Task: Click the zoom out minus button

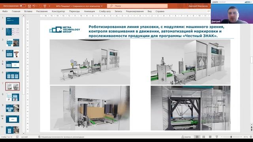Action: click(x=222, y=137)
